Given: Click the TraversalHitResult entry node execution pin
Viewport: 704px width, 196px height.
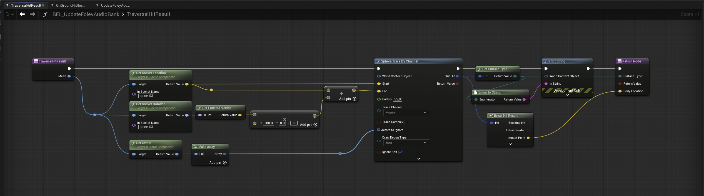Looking at the screenshot, I should click(69, 69).
